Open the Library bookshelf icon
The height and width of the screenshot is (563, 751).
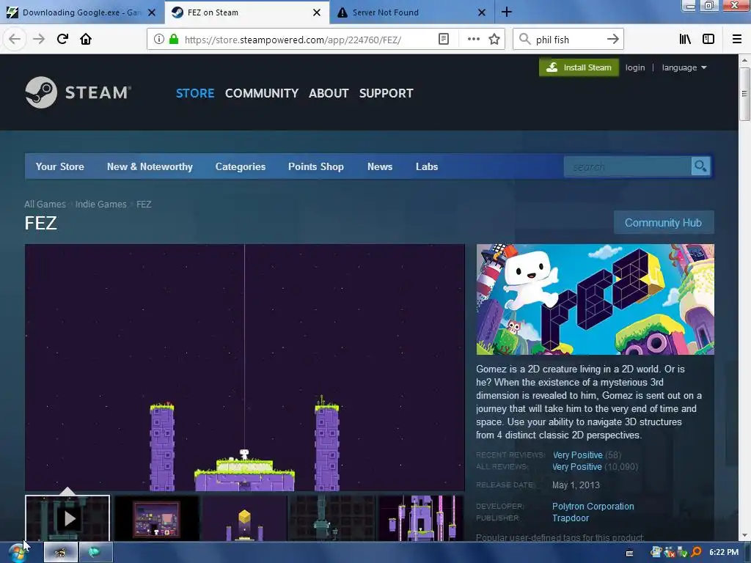pos(685,40)
